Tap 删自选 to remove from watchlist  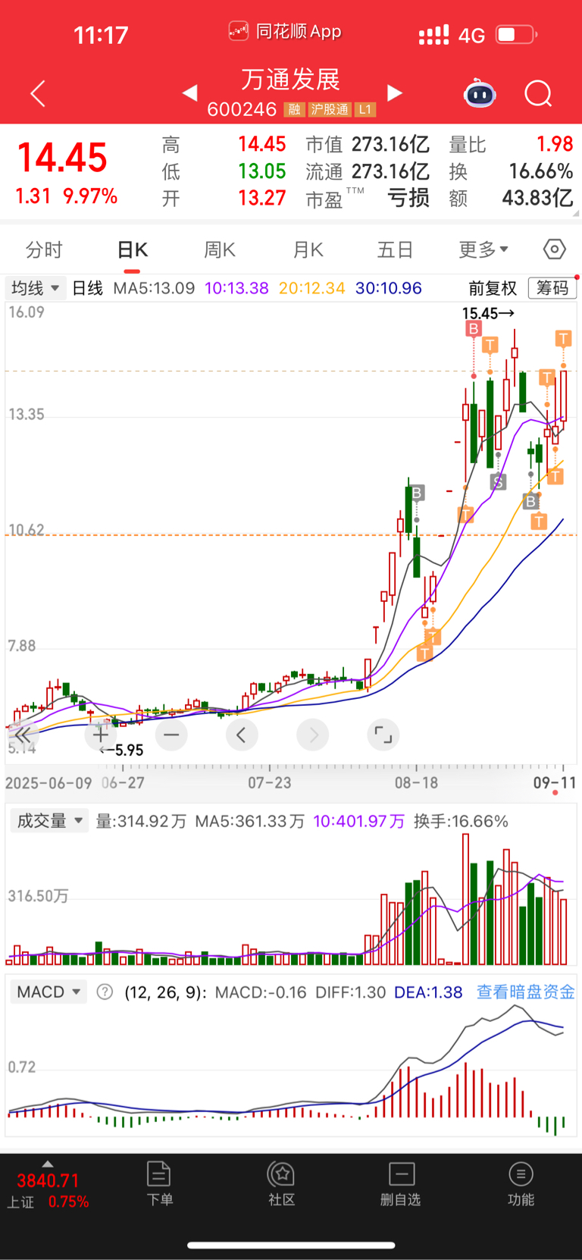click(x=401, y=1183)
